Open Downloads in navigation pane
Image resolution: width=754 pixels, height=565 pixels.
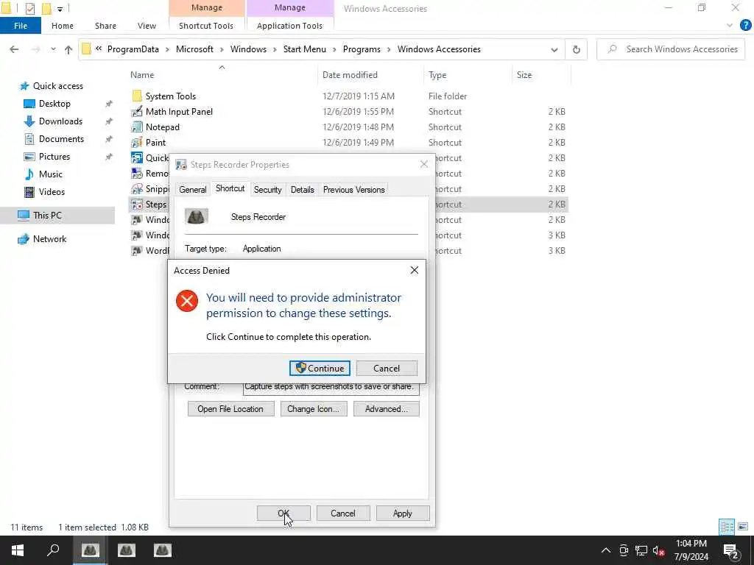click(60, 121)
